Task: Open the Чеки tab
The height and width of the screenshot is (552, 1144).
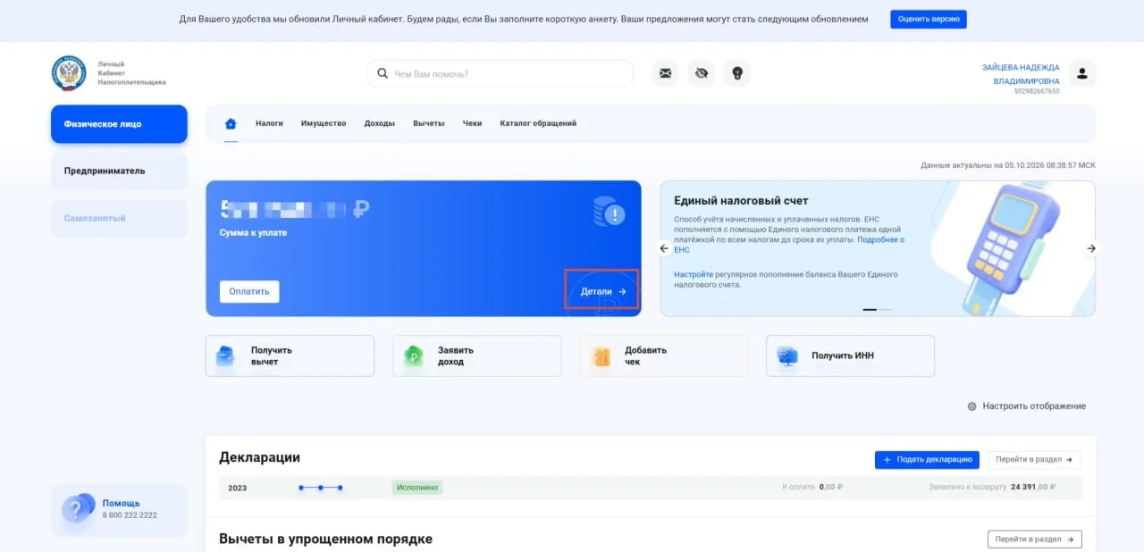Action: pyautogui.click(x=472, y=123)
